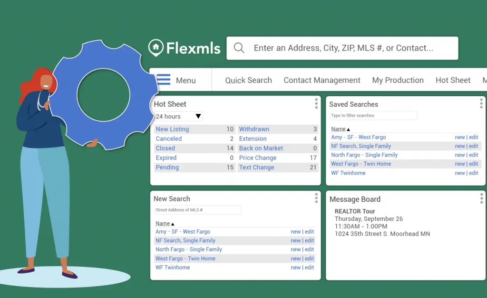Sort New Search list by Name arrow
The height and width of the screenshot is (298, 487).
172,224
